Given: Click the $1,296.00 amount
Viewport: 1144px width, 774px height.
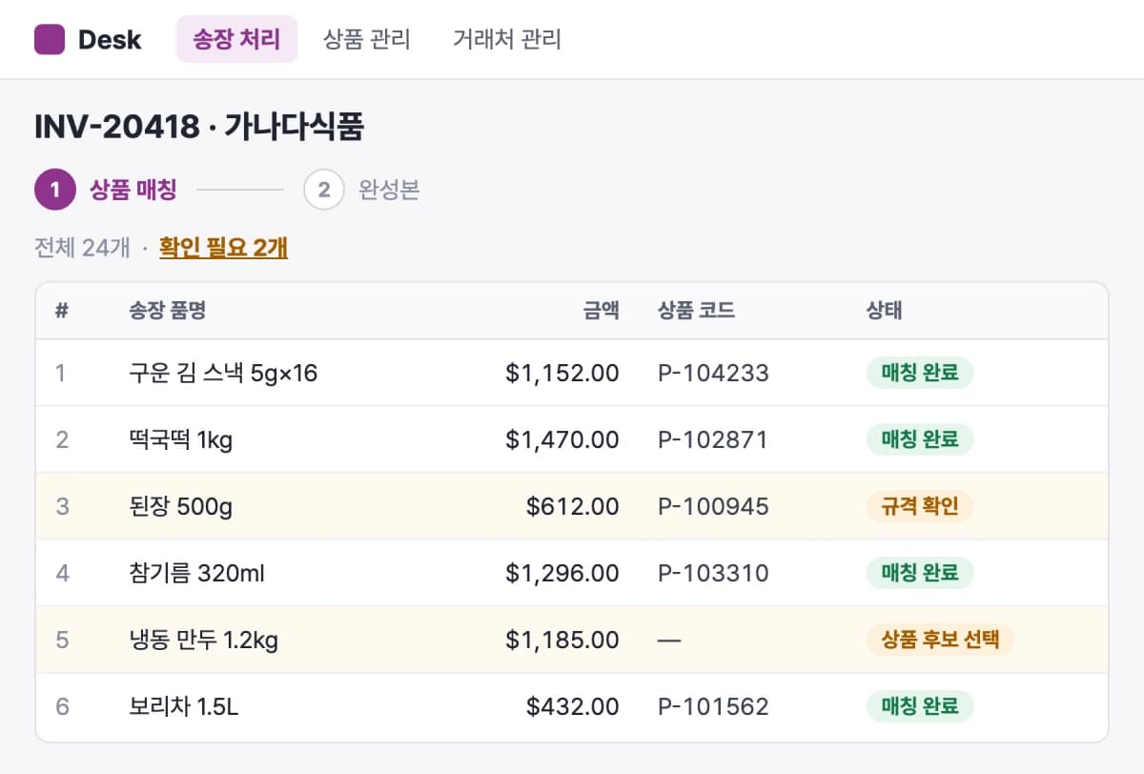Looking at the screenshot, I should point(562,573).
